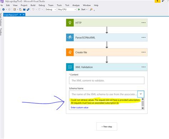
Task: Open the Test menu
Action: coord(67,5)
